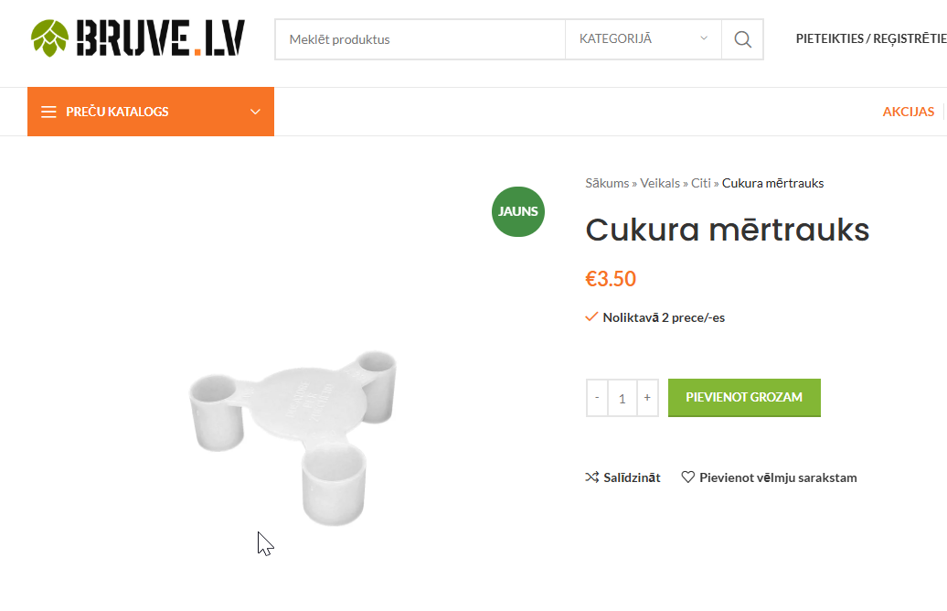Click the shuffle compare icon beside Salīdzināt
The image size is (947, 611).
[592, 477]
